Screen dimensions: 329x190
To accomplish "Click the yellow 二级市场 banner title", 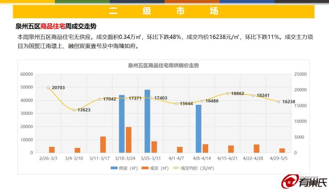I will 163,11.
